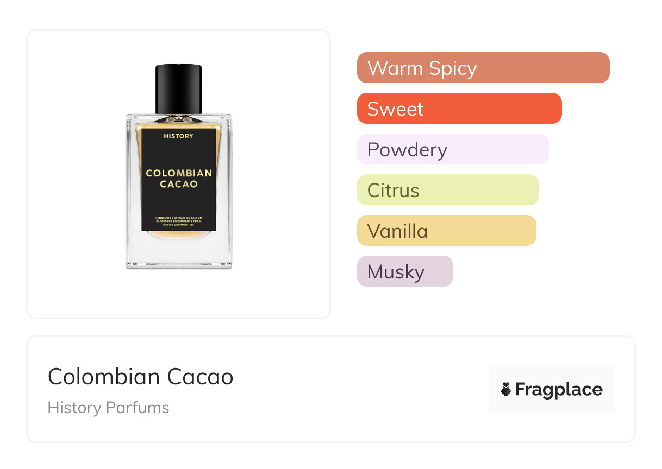
Task: Click the black cap of the perfume bottle
Action: coord(178,88)
